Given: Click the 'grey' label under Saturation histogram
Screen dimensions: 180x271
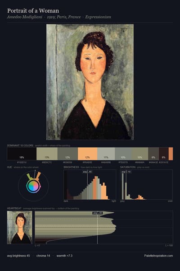Looking at the screenshot, I should point(122,201).
